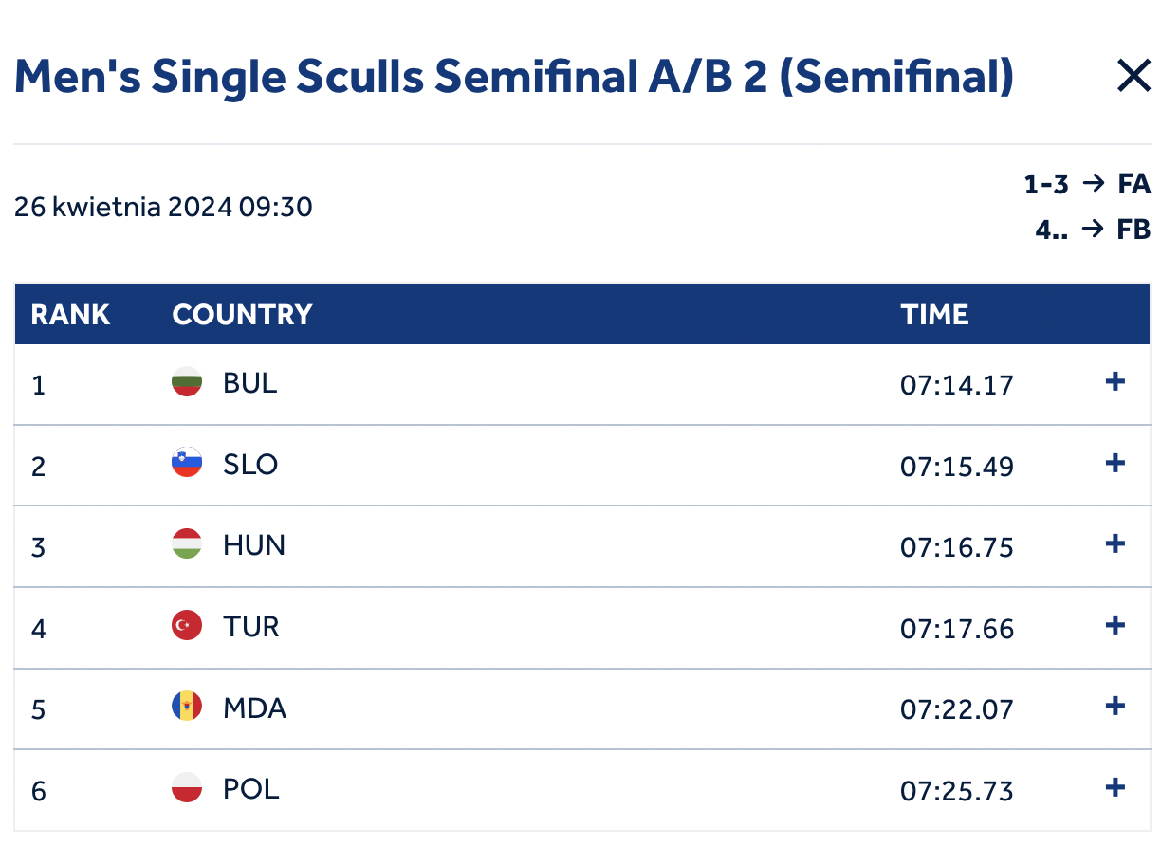Viewport: 1161px width, 846px height.
Task: Expand TUR result details plus icon
Action: (1115, 626)
